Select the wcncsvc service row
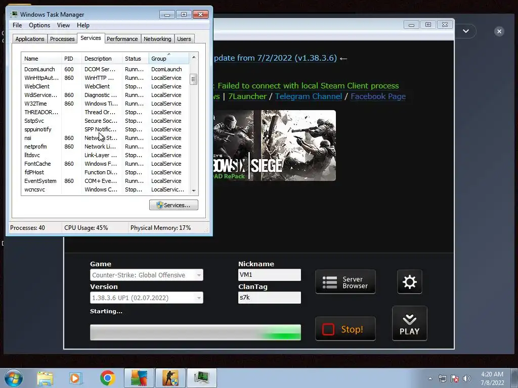Viewport: 518px width, 388px height. pyautogui.click(x=105, y=189)
